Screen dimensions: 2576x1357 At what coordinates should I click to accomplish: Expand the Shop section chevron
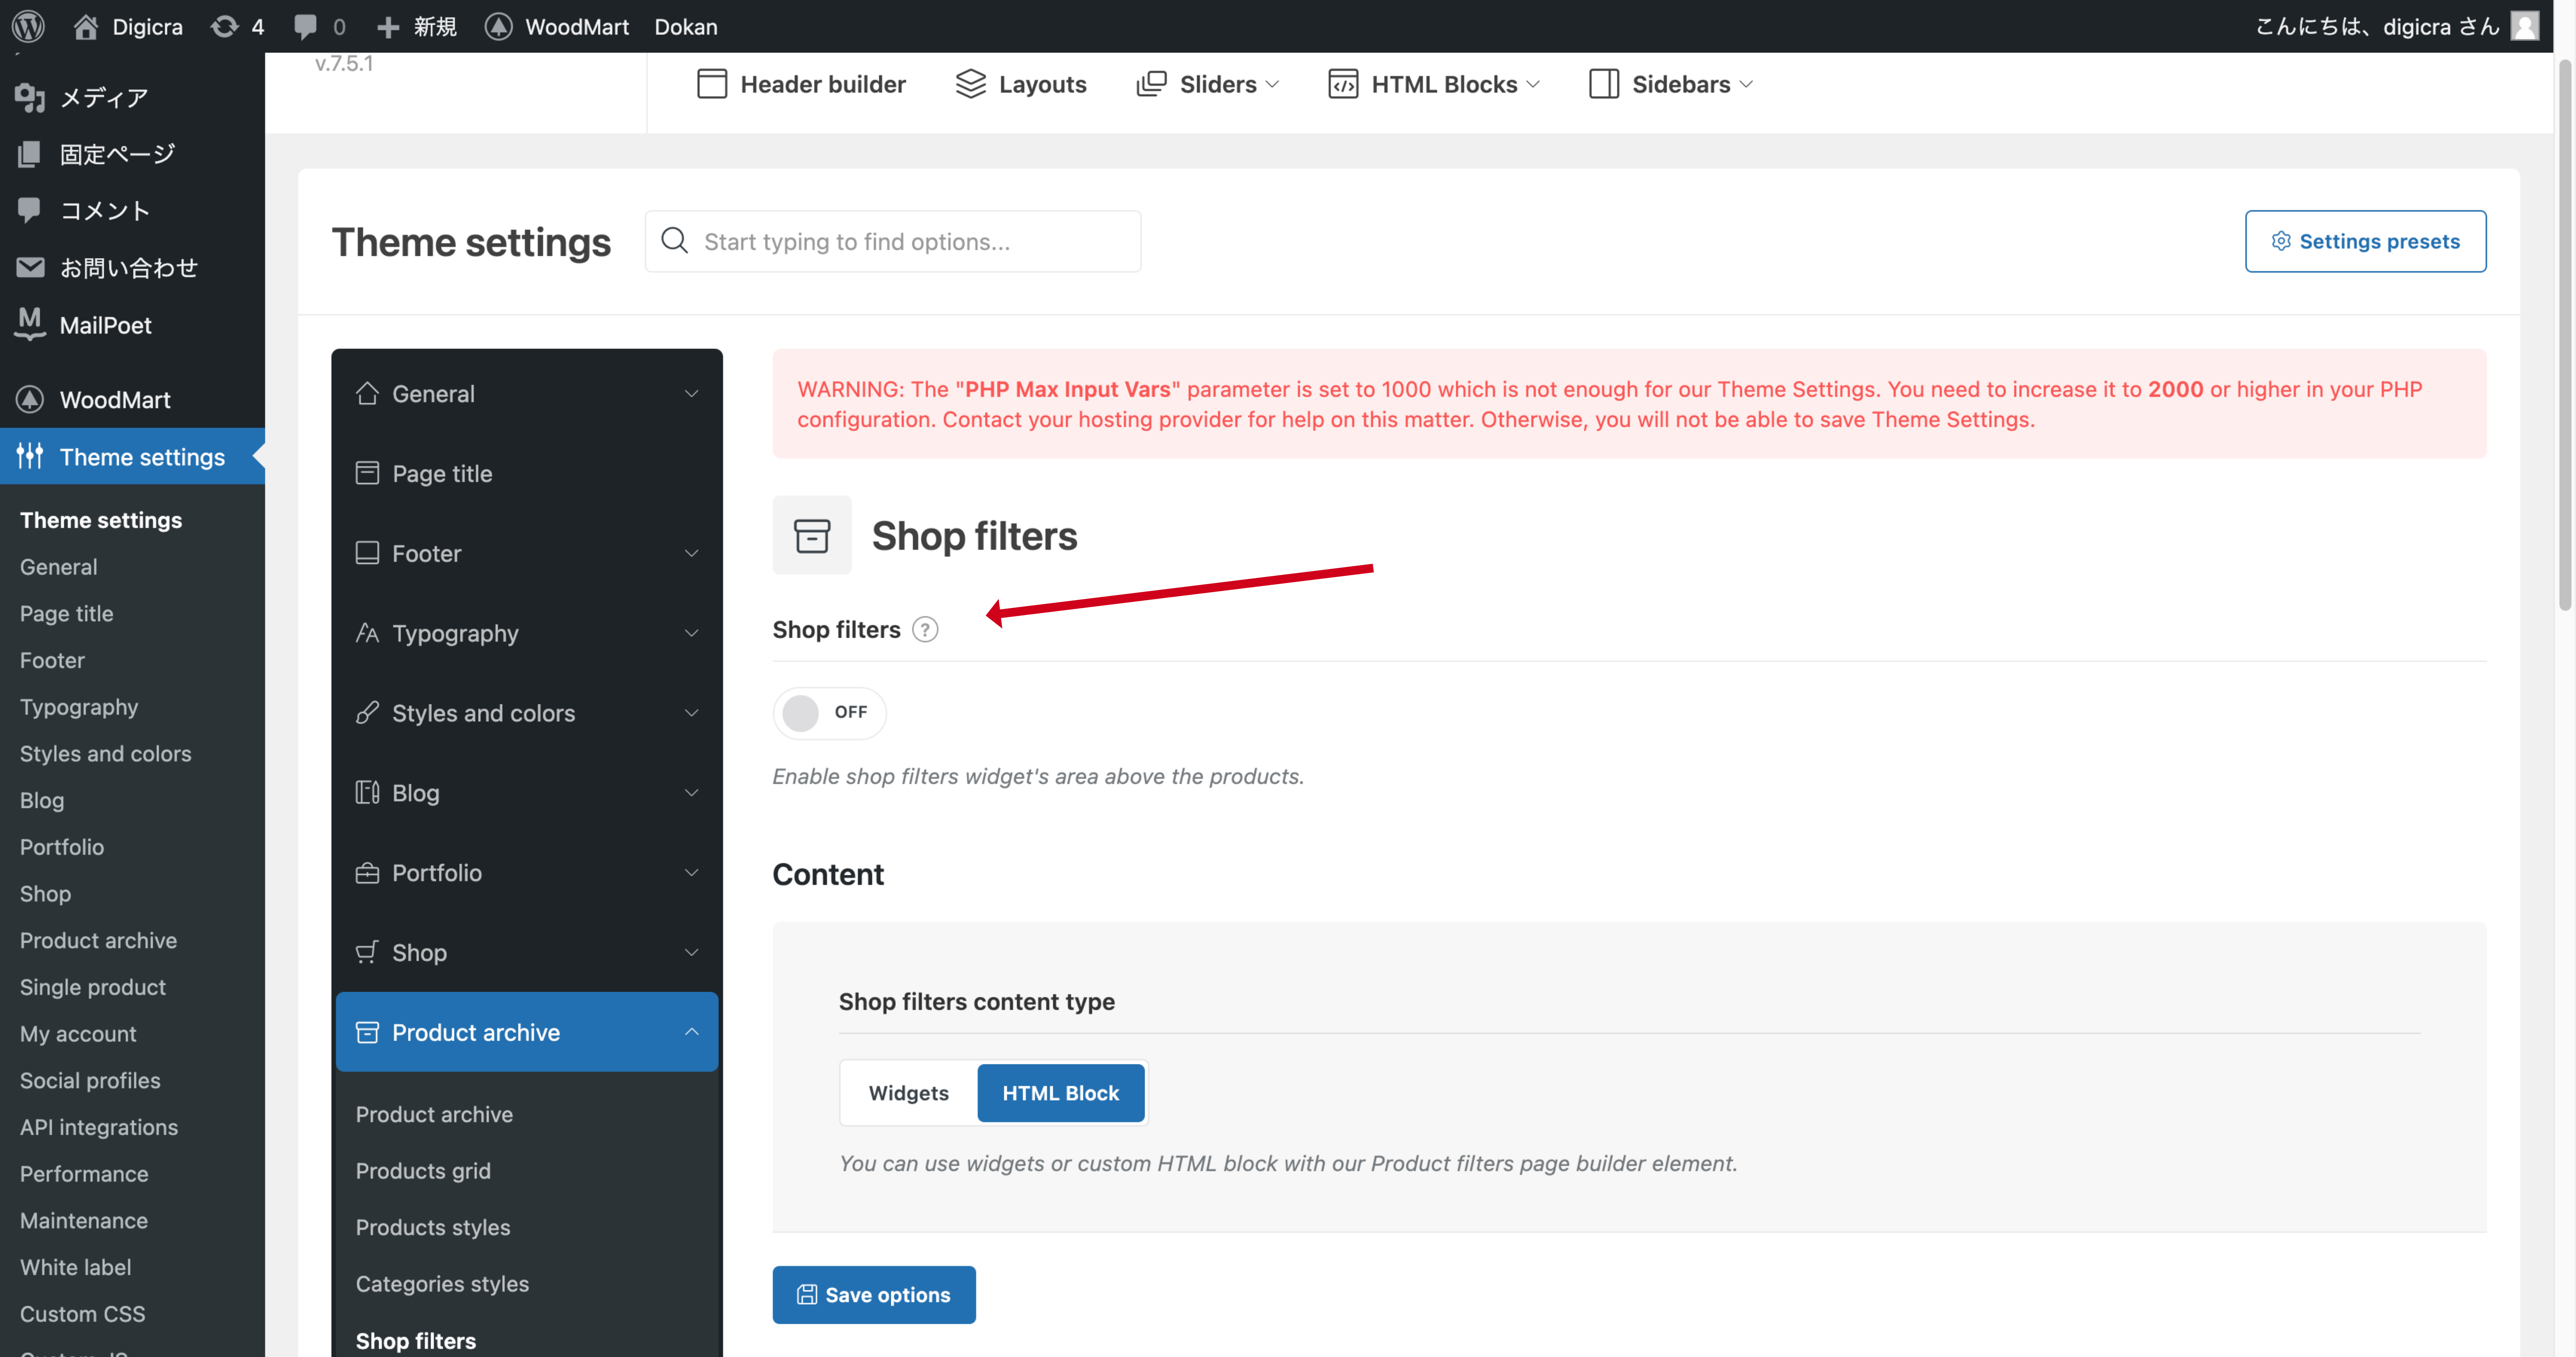[x=691, y=952]
